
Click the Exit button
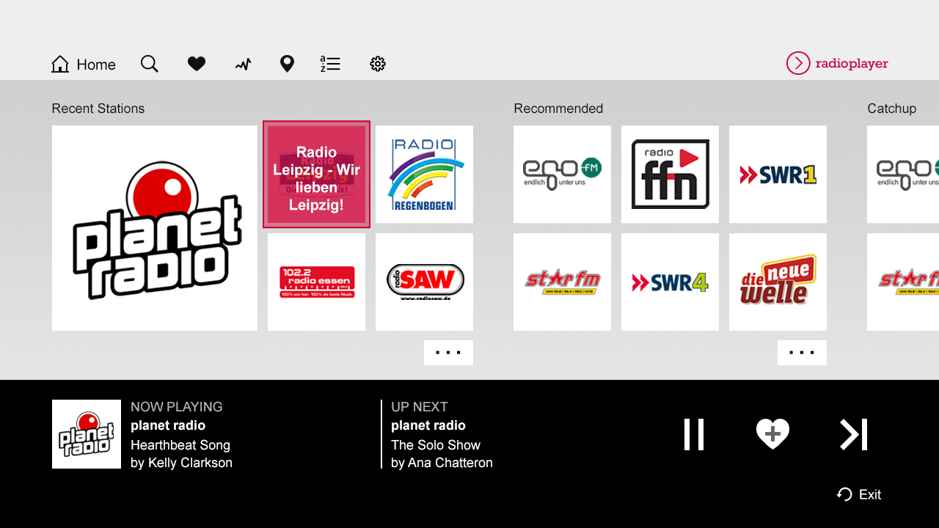coord(859,494)
